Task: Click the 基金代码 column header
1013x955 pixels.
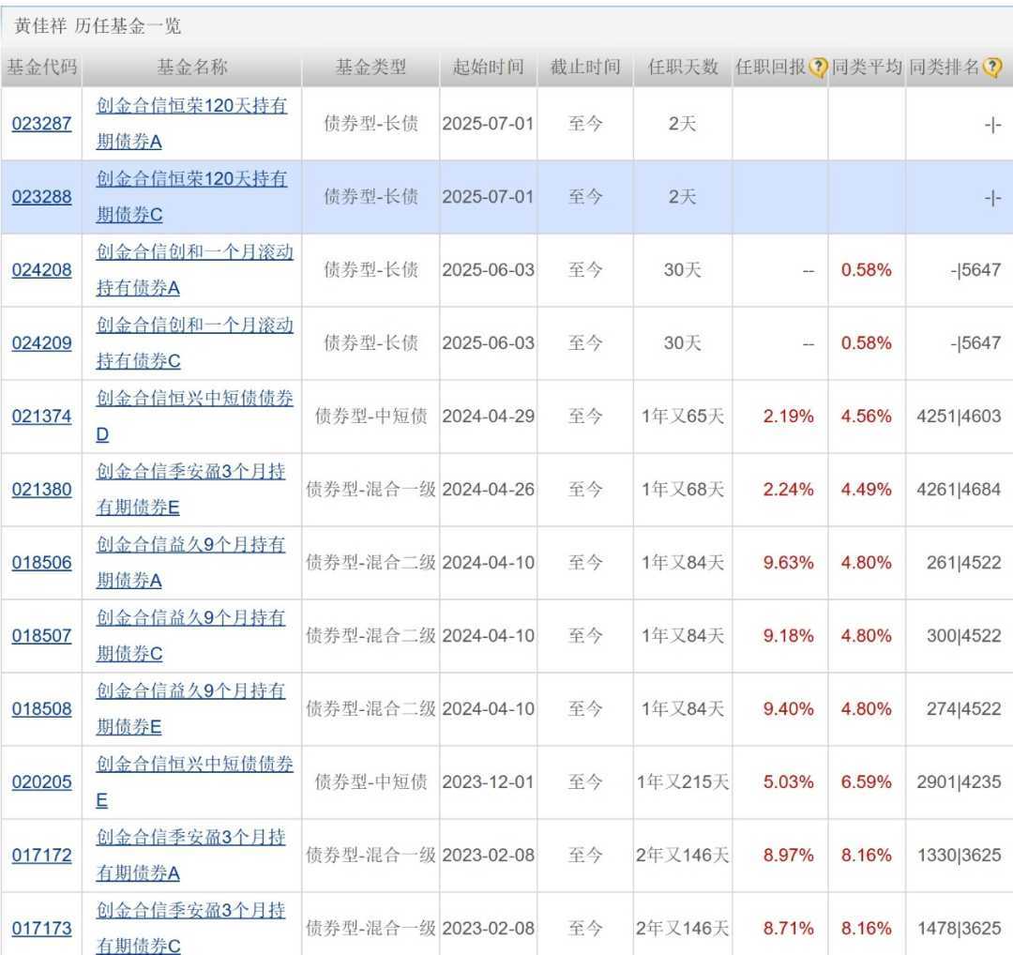Action: (41, 68)
